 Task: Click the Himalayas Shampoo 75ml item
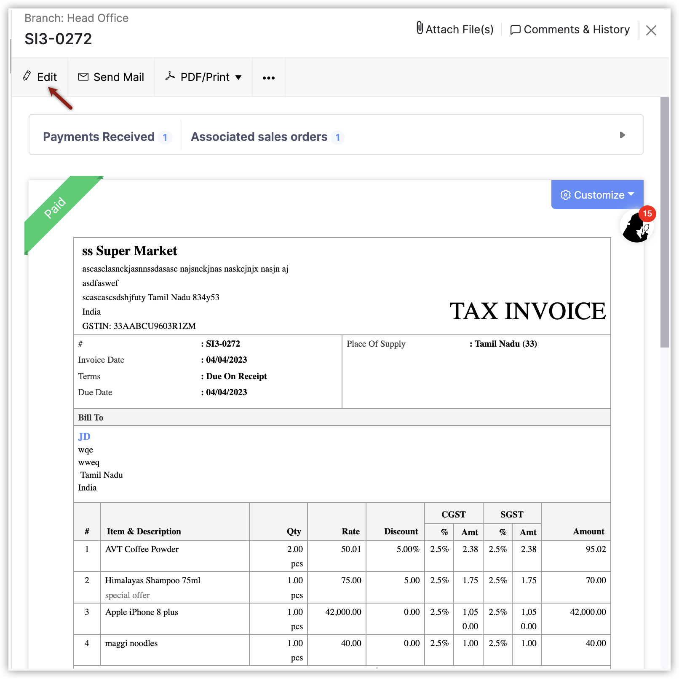click(153, 580)
